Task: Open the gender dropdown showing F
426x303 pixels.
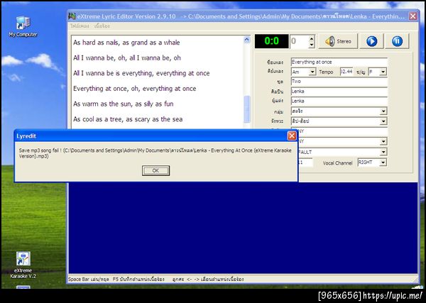Action: [383, 72]
